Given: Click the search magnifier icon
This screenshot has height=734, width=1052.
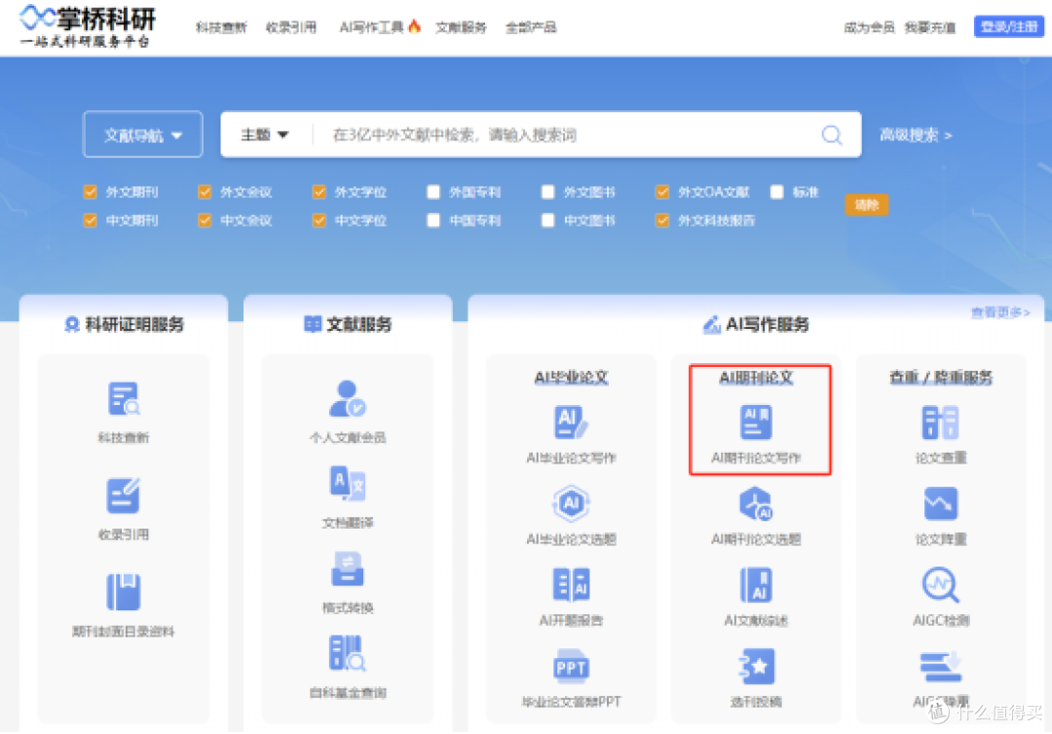Looking at the screenshot, I should point(832,134).
